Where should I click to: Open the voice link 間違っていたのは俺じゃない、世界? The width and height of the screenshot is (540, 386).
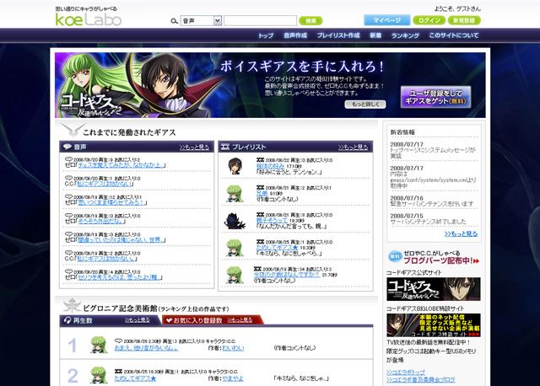(120, 240)
